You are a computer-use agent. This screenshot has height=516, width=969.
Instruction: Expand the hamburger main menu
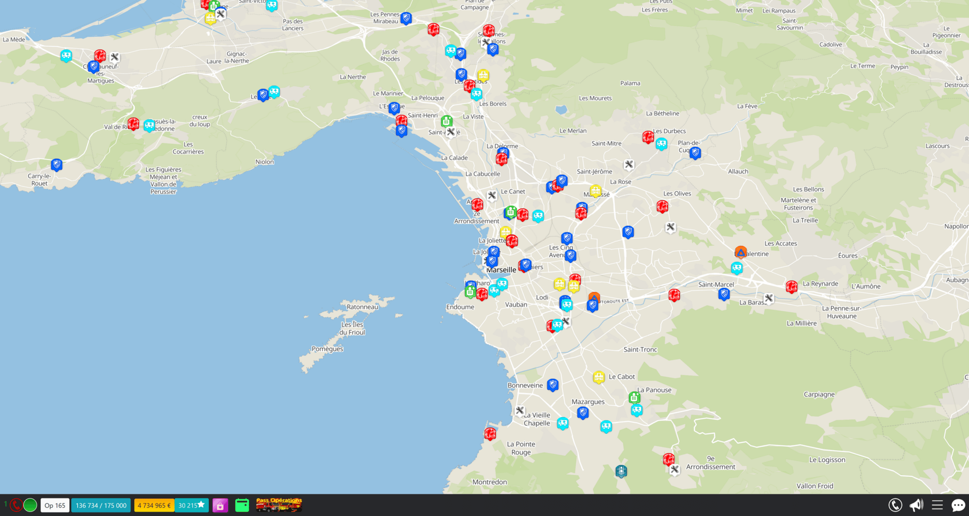coord(937,505)
